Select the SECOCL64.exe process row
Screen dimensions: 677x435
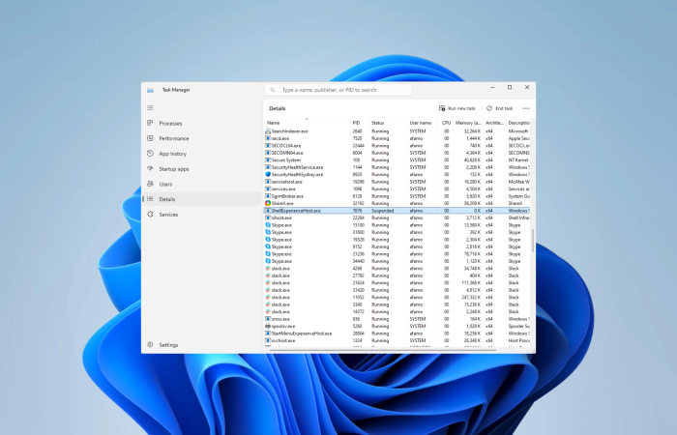[397, 145]
